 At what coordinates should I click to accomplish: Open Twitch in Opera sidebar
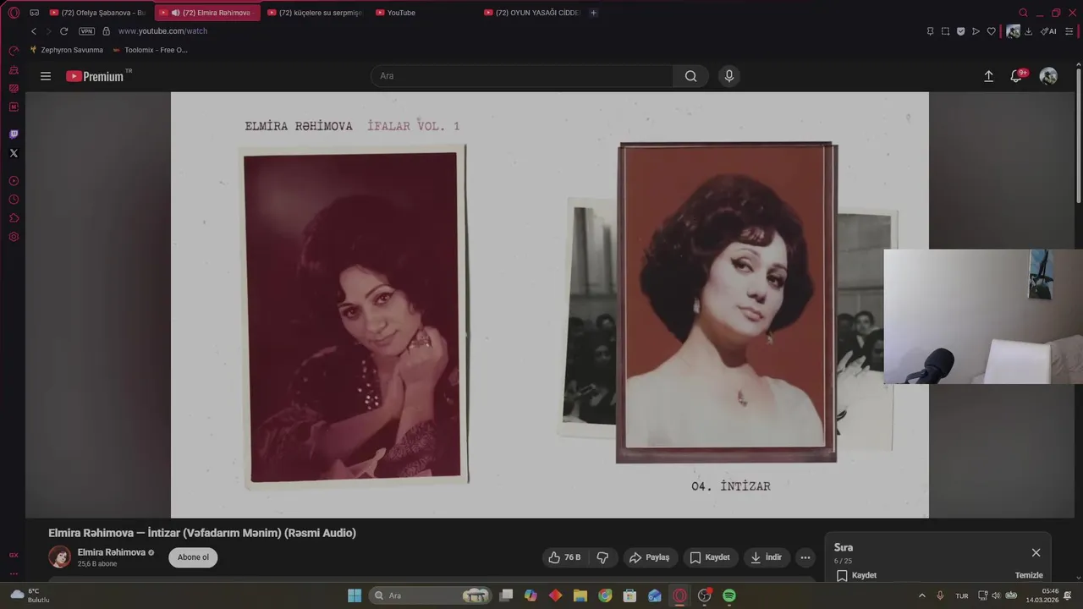tap(14, 134)
